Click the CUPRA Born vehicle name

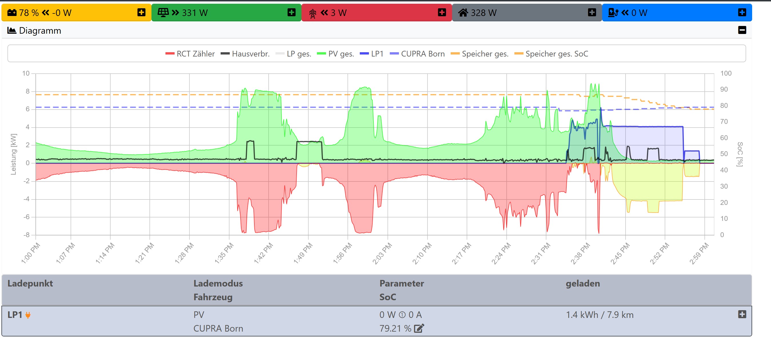tap(218, 328)
